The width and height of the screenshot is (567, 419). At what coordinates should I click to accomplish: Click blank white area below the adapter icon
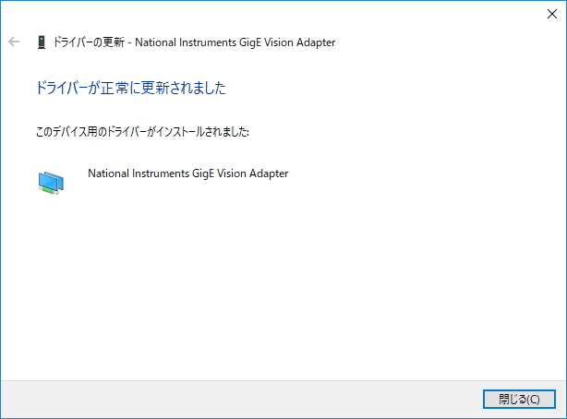tap(185, 277)
